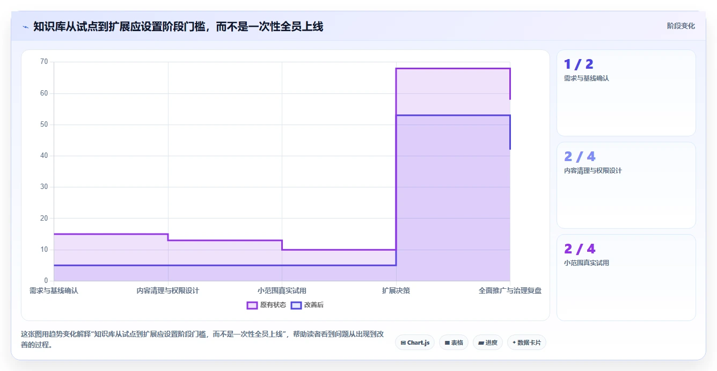This screenshot has height=371, width=717.
Task: Toggle the 改善后 legend swatch
Action: coord(296,305)
